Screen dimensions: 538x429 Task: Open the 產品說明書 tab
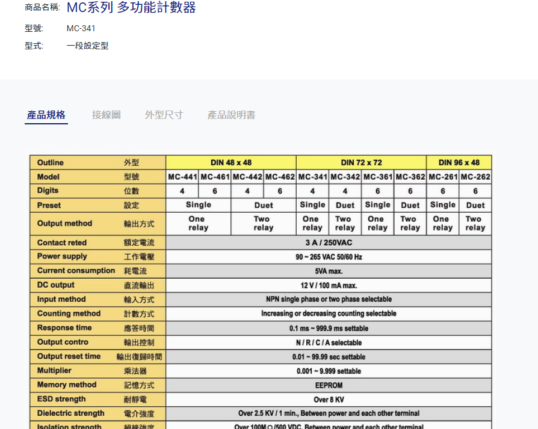[231, 115]
